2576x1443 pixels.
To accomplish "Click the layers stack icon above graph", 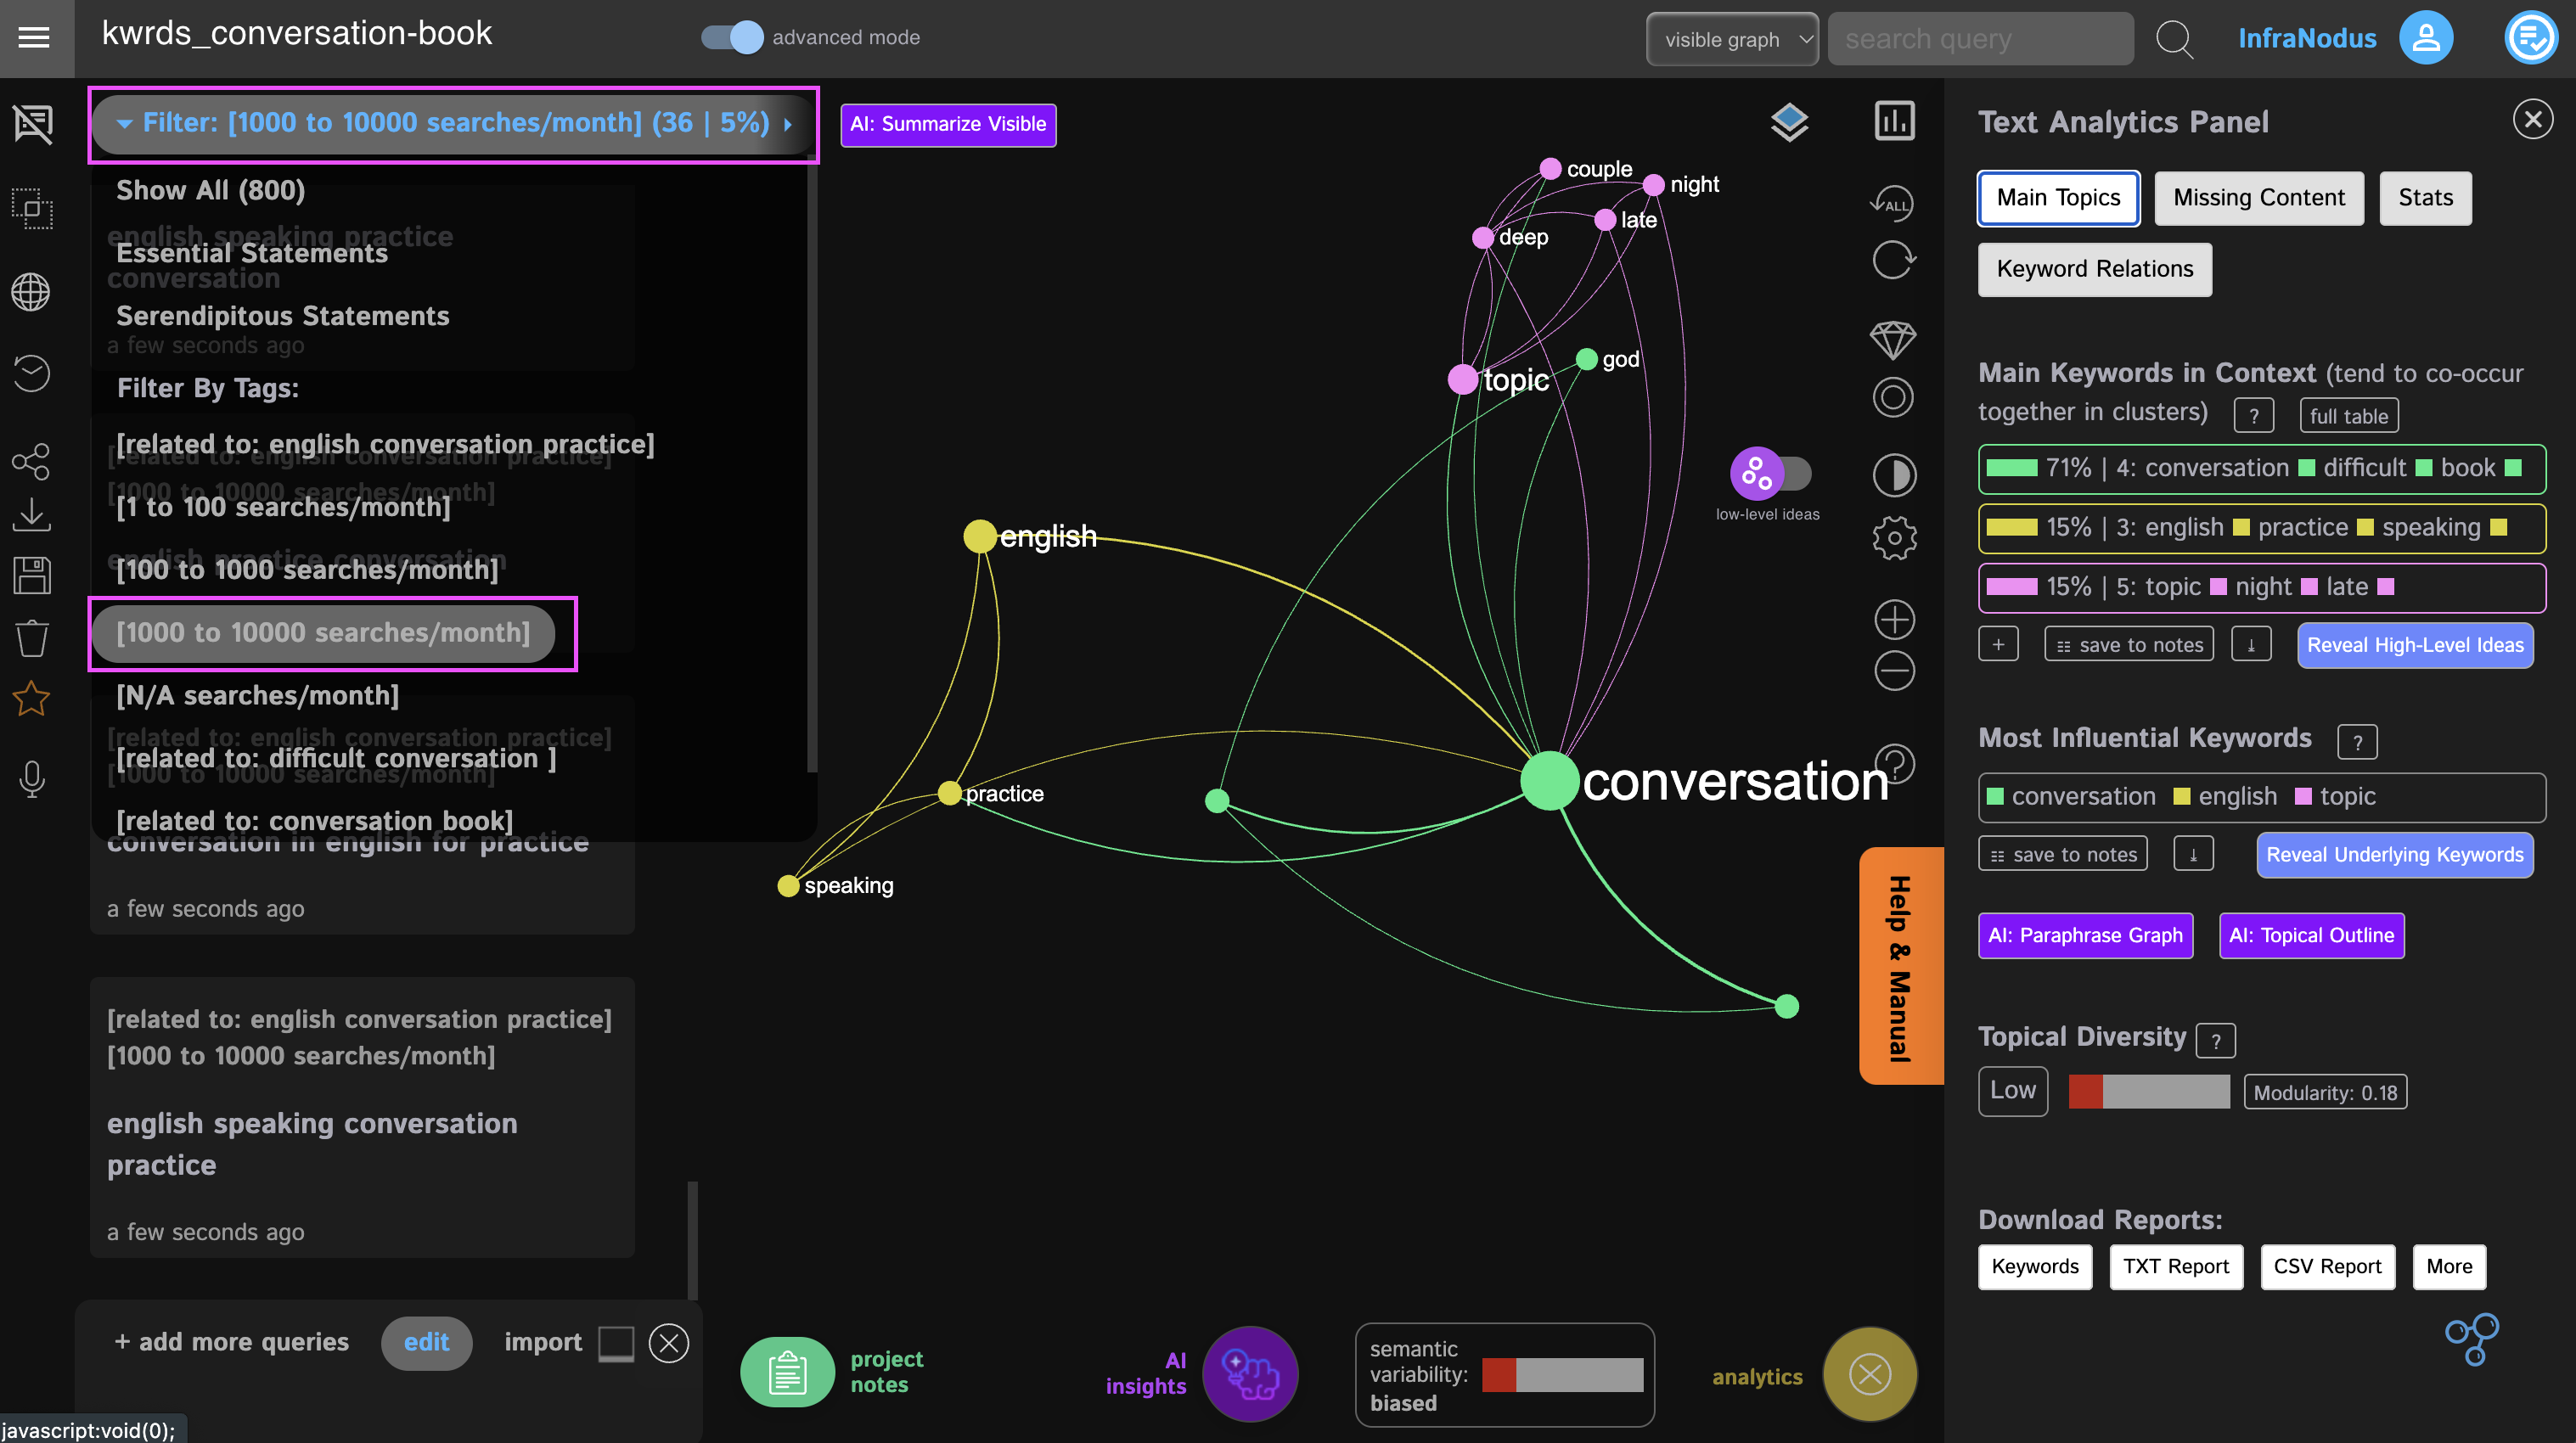I will tap(1789, 123).
